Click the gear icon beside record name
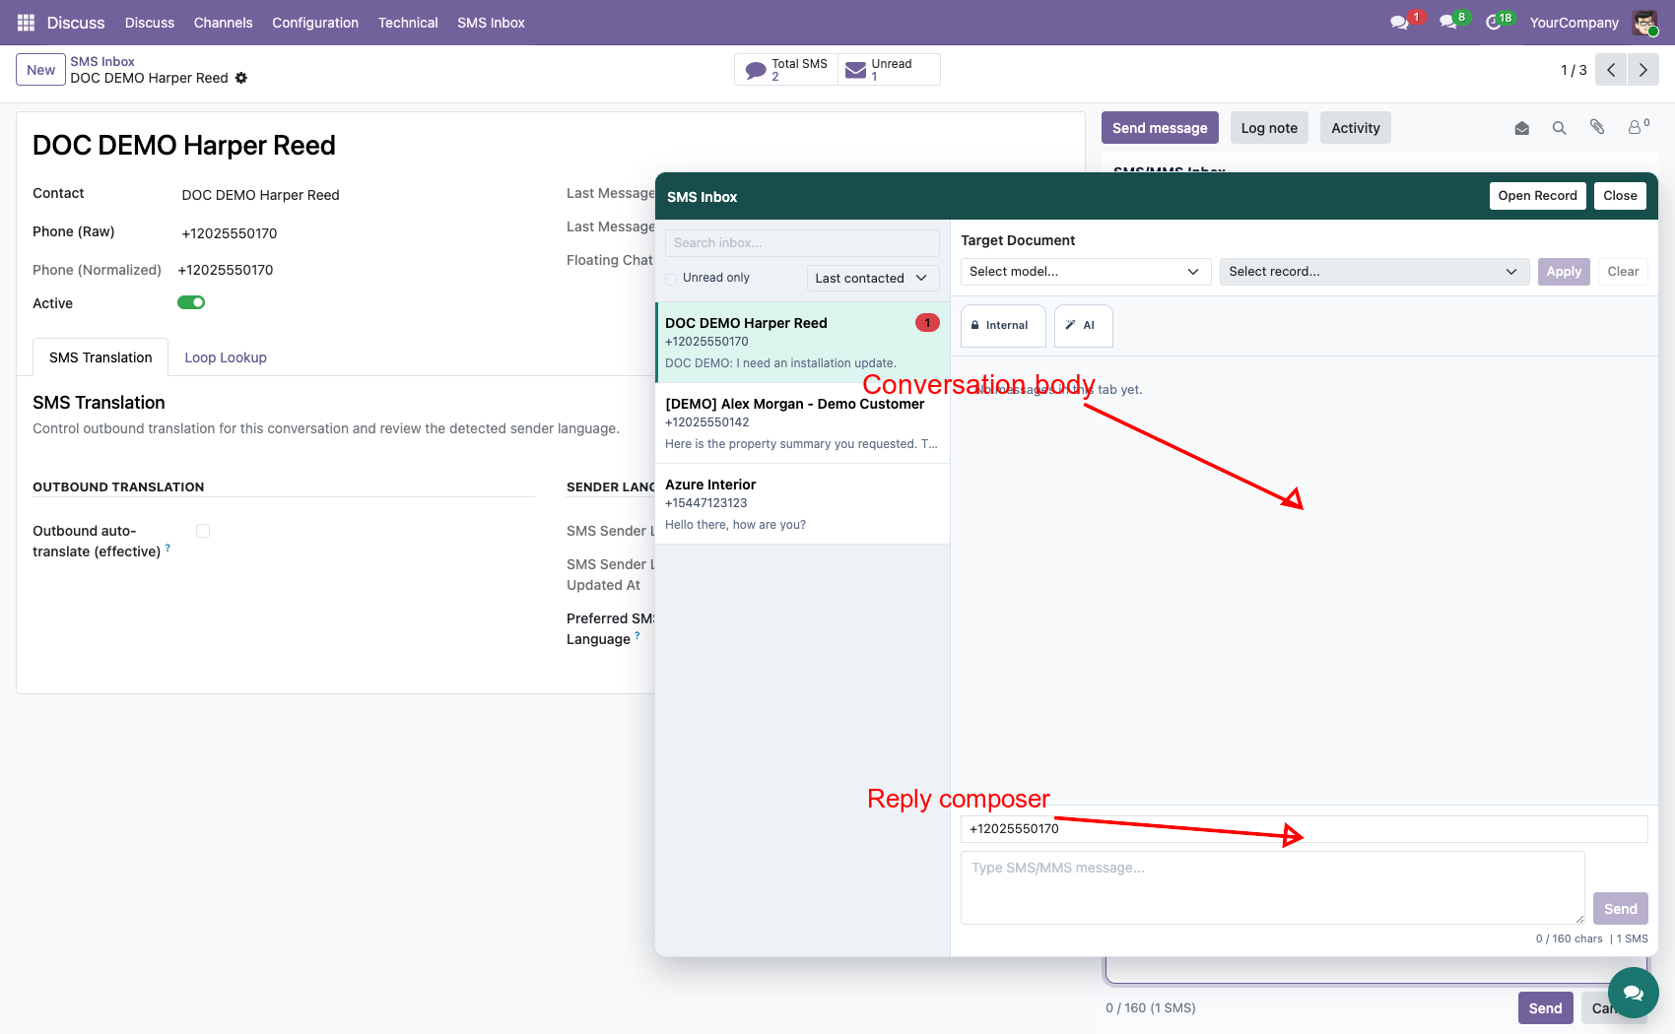 pyautogui.click(x=241, y=78)
